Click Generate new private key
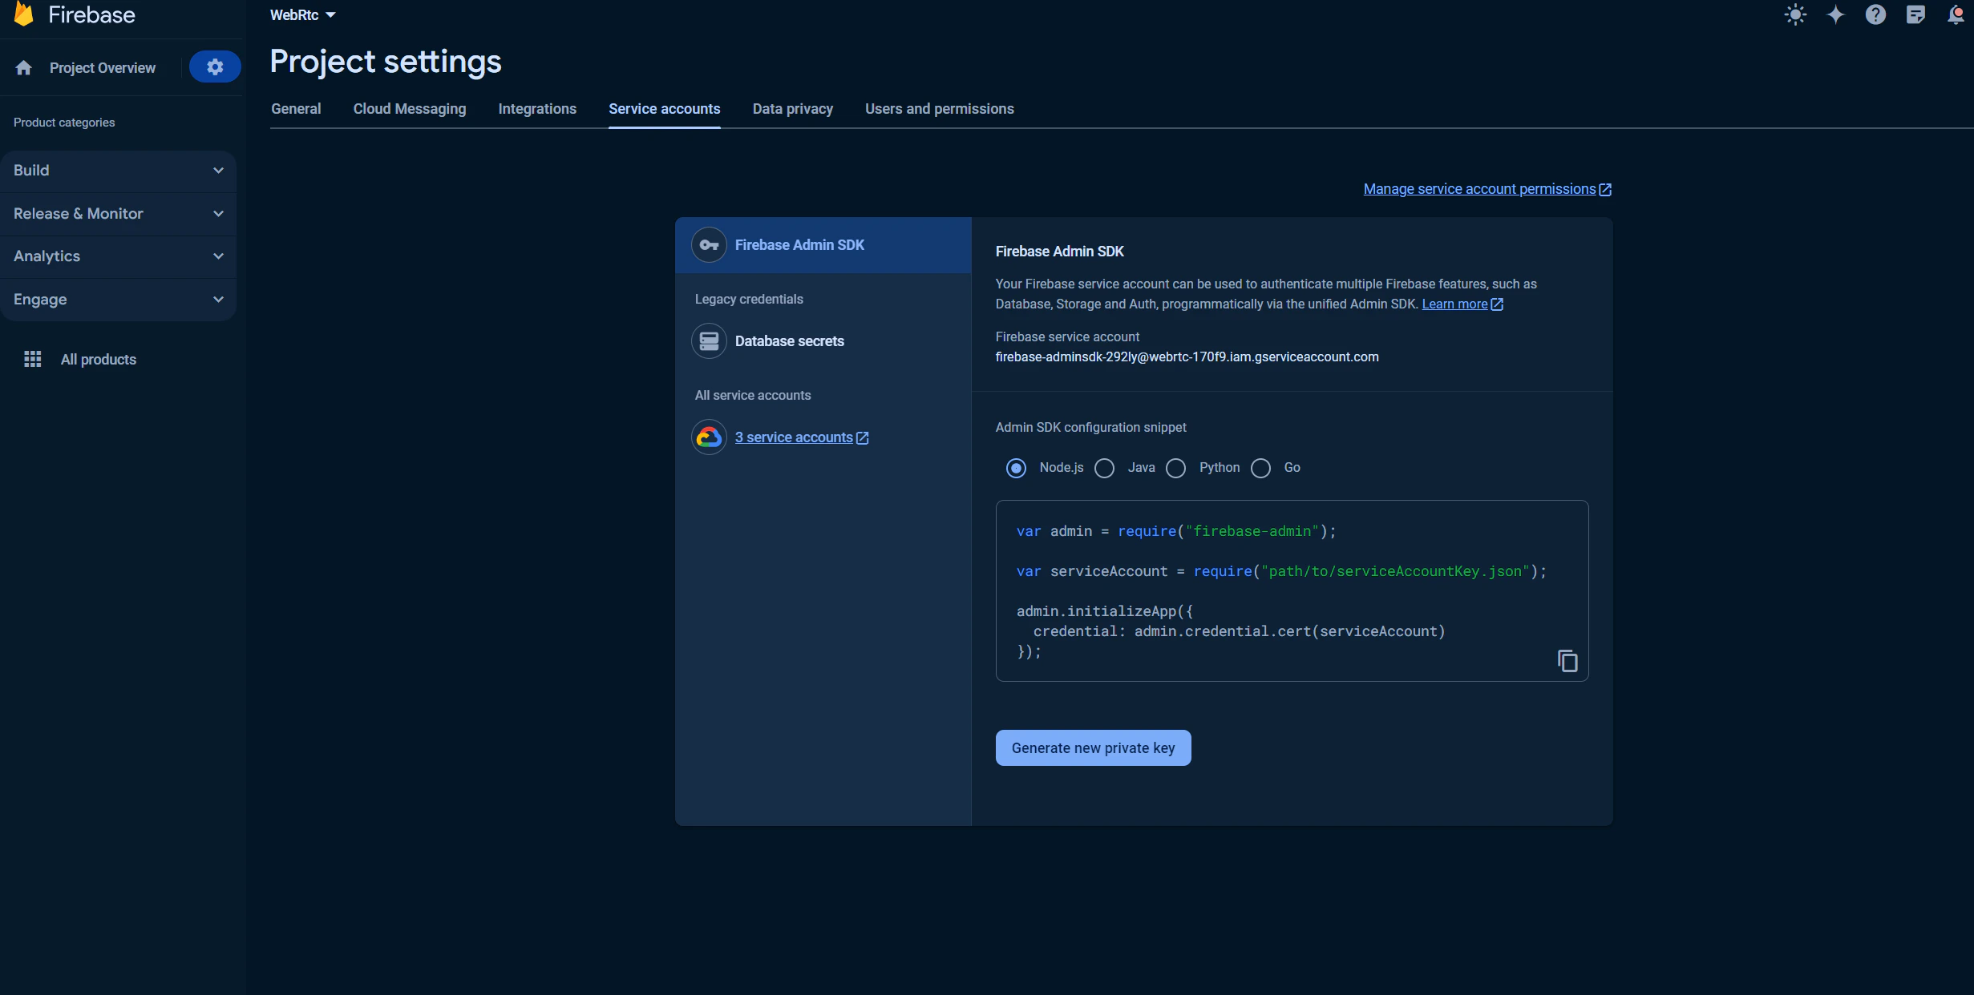Viewport: 1974px width, 995px height. [x=1092, y=747]
